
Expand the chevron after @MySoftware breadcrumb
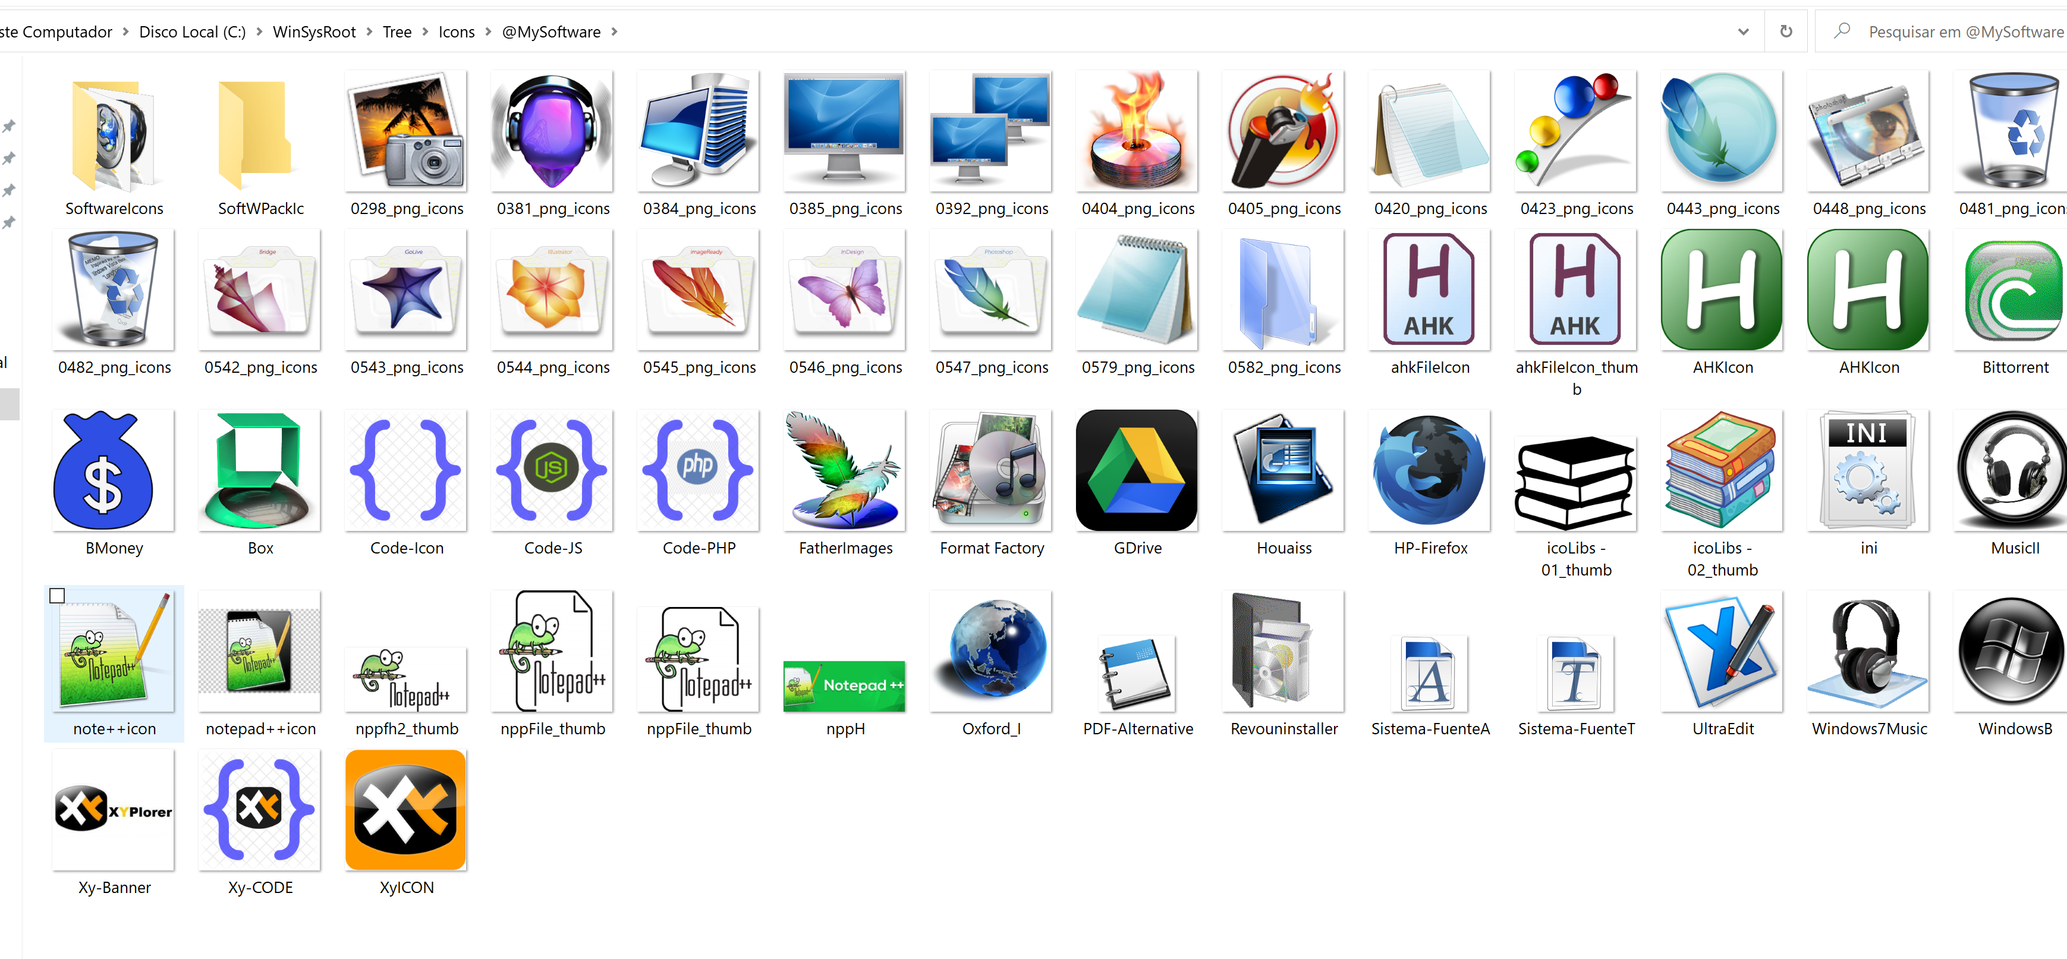coord(615,32)
